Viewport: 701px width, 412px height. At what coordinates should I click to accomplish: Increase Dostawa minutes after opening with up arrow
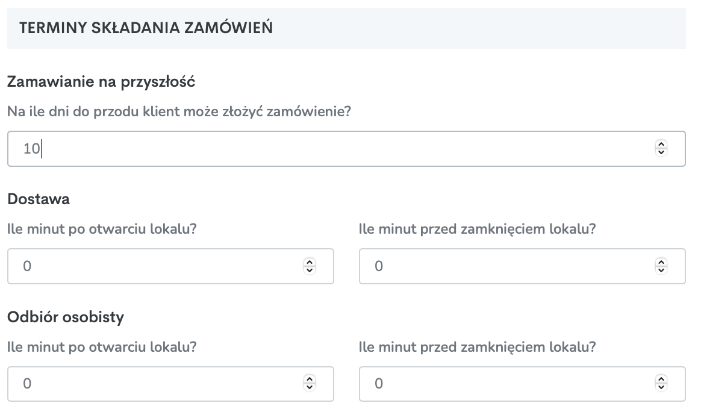point(310,261)
